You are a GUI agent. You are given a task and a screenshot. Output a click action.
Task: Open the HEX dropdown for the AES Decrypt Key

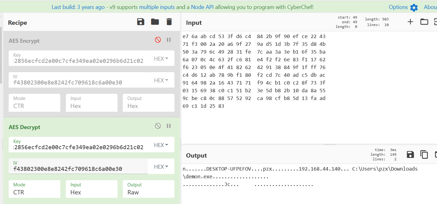pyautogui.click(x=161, y=145)
